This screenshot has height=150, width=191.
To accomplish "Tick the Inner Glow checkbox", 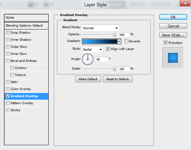I will pos(8,54).
